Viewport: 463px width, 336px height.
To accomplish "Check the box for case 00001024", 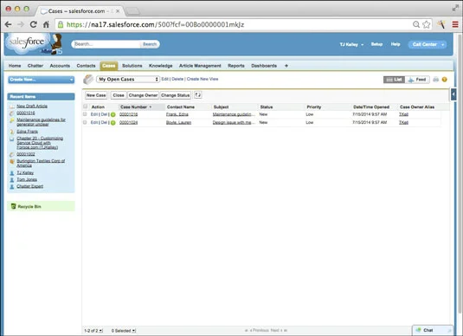I will 85,122.
